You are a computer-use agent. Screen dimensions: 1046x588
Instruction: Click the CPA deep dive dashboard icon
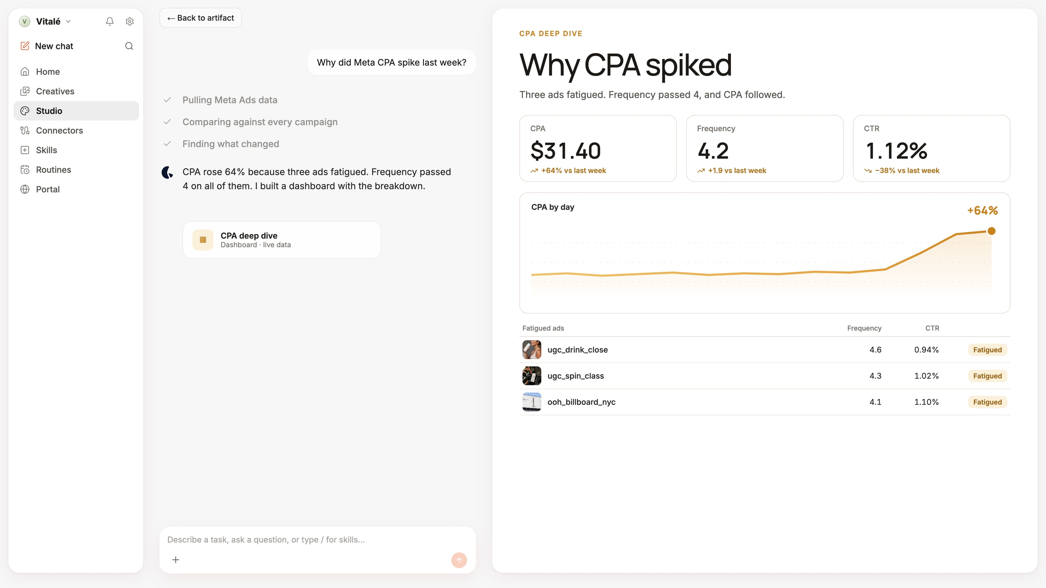203,240
